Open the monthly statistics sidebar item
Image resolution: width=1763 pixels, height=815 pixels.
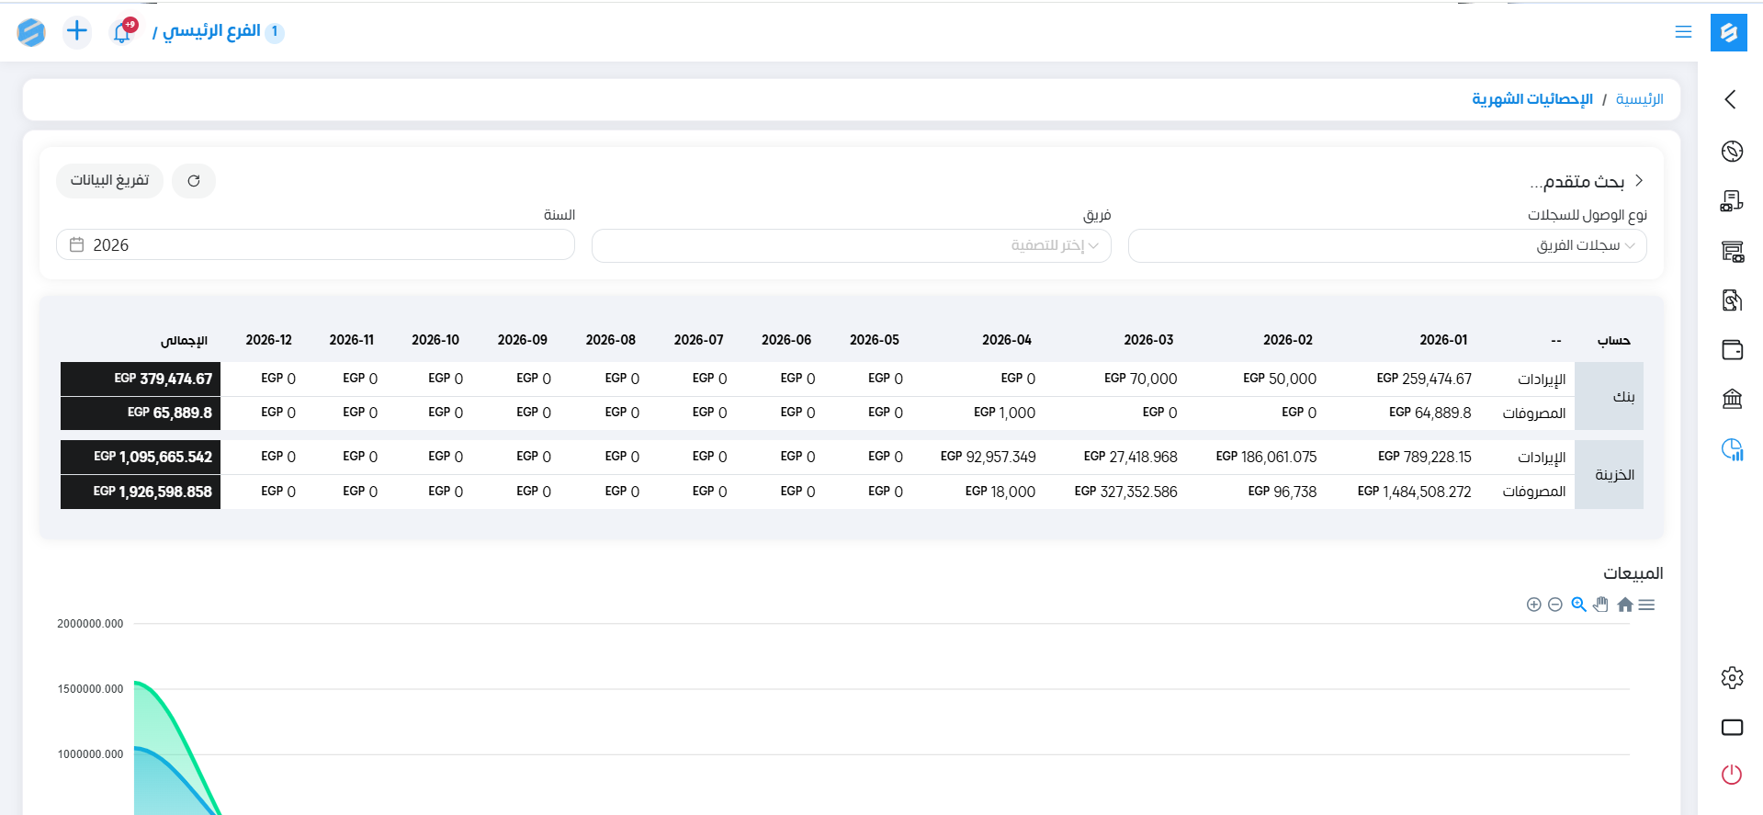coord(1732,449)
